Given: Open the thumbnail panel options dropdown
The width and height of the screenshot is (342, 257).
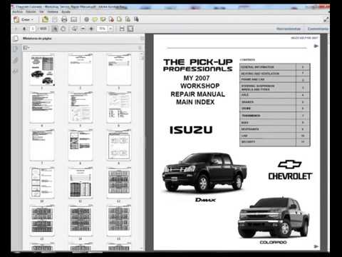Looking at the screenshot, I should click(x=26, y=48).
